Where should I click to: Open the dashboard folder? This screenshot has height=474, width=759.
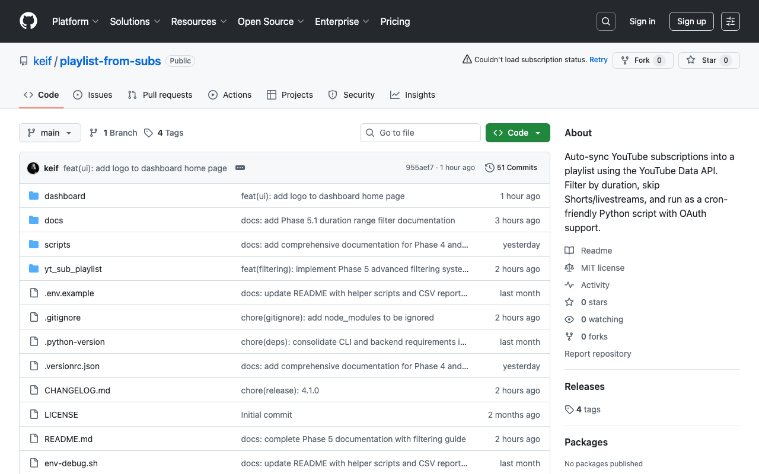point(65,196)
